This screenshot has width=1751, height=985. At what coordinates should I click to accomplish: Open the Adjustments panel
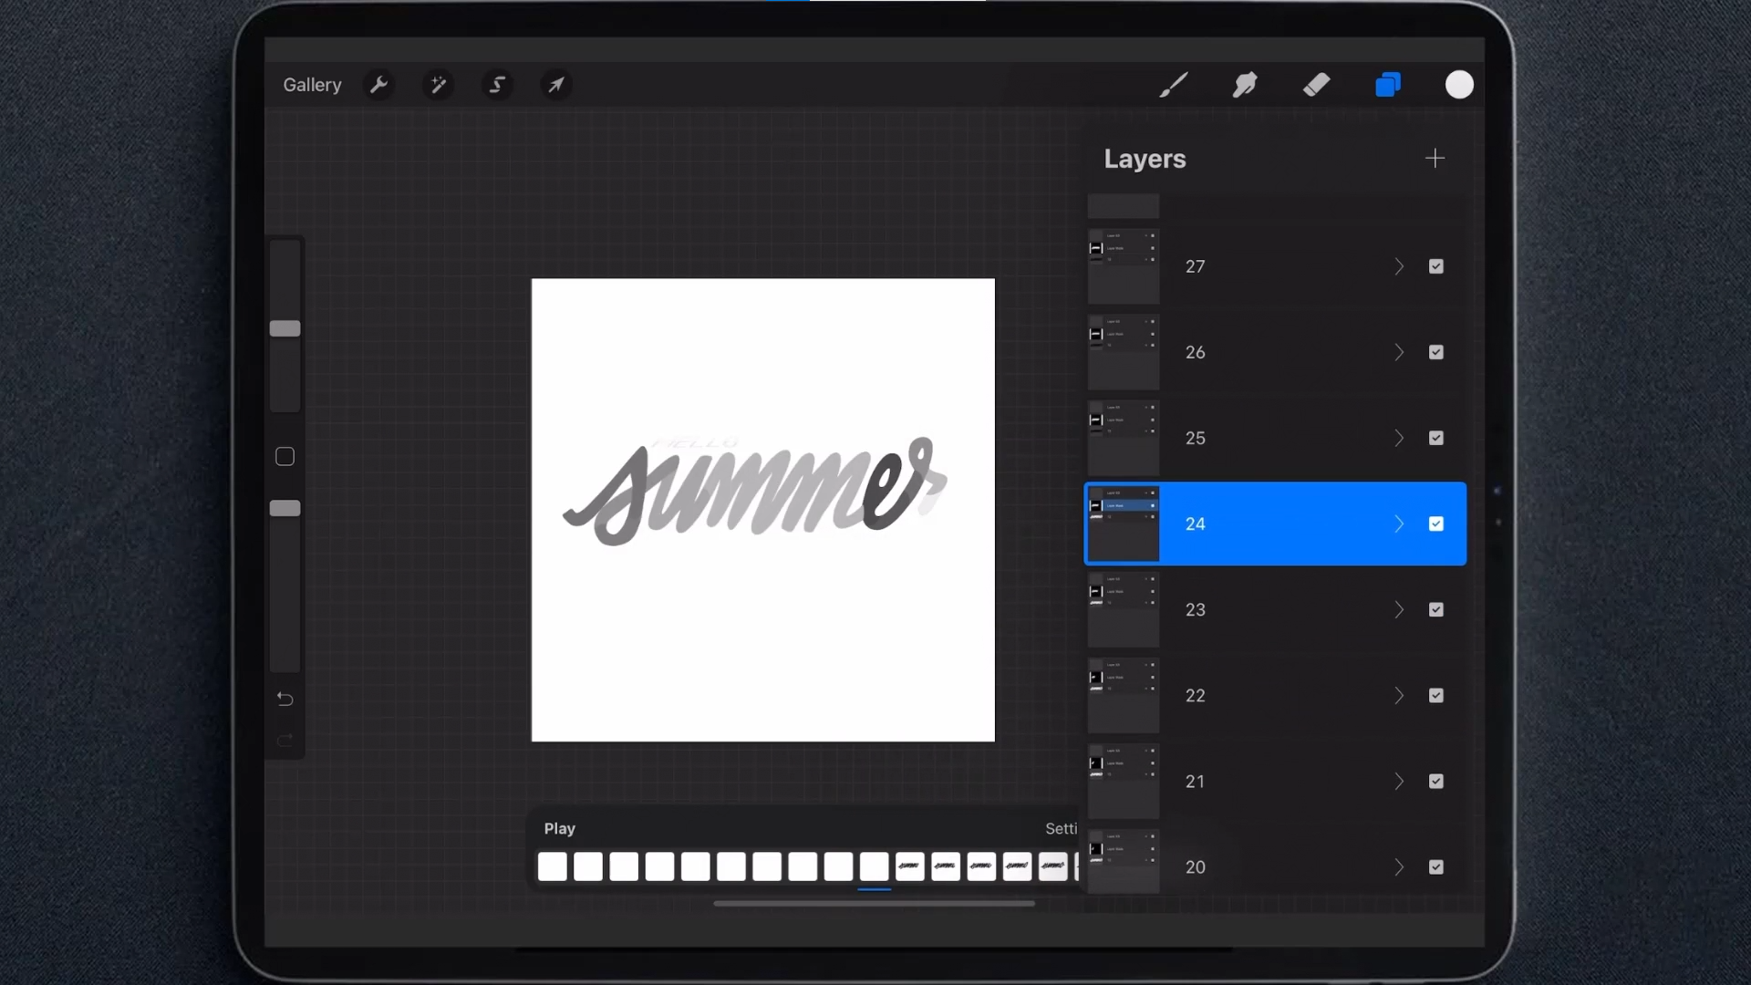click(439, 84)
